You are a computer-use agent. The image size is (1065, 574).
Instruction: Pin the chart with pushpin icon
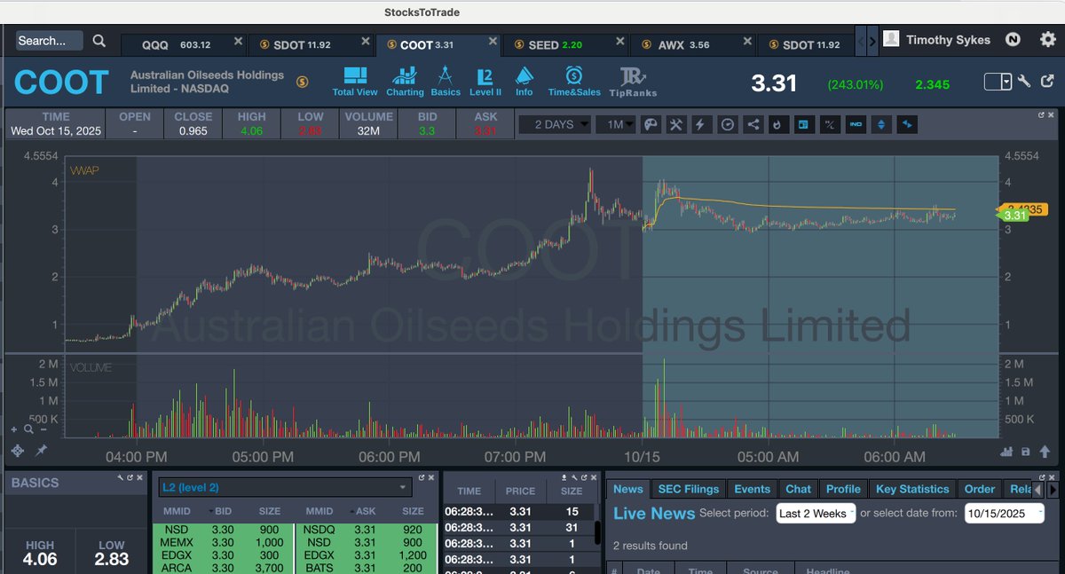[41, 451]
